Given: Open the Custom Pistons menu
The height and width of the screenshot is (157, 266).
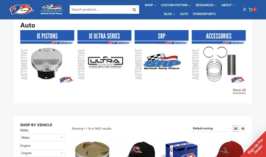Looking at the screenshot, I should click(176, 5).
